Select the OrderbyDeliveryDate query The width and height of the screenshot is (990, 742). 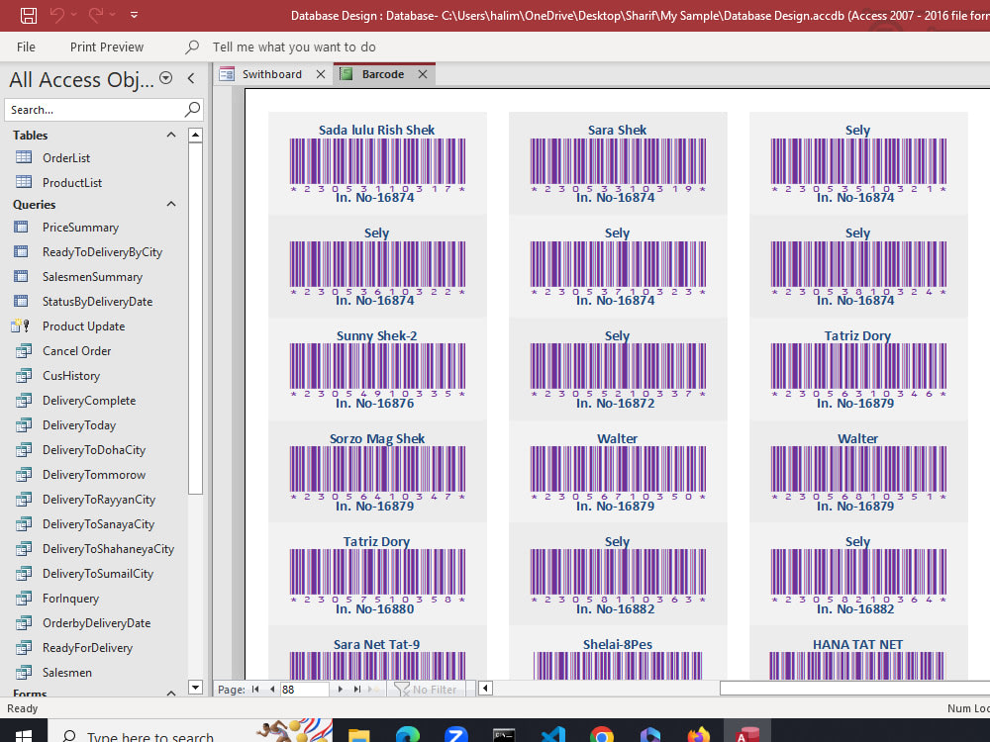[x=96, y=622]
